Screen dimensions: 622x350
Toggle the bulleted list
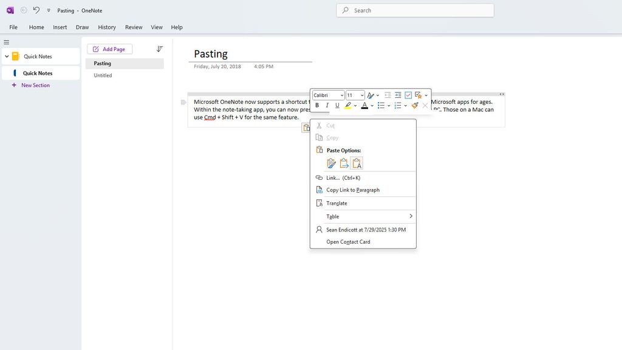381,105
